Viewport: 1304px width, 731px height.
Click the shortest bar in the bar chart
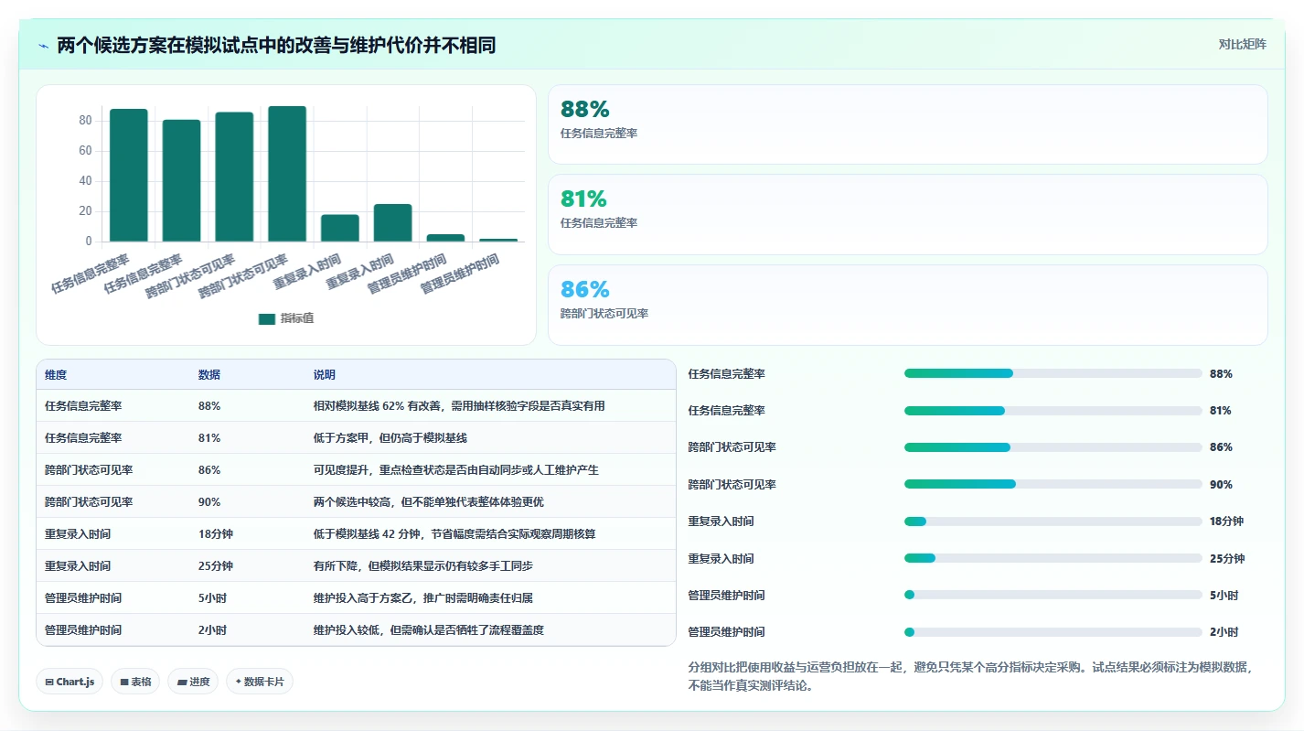coord(498,240)
